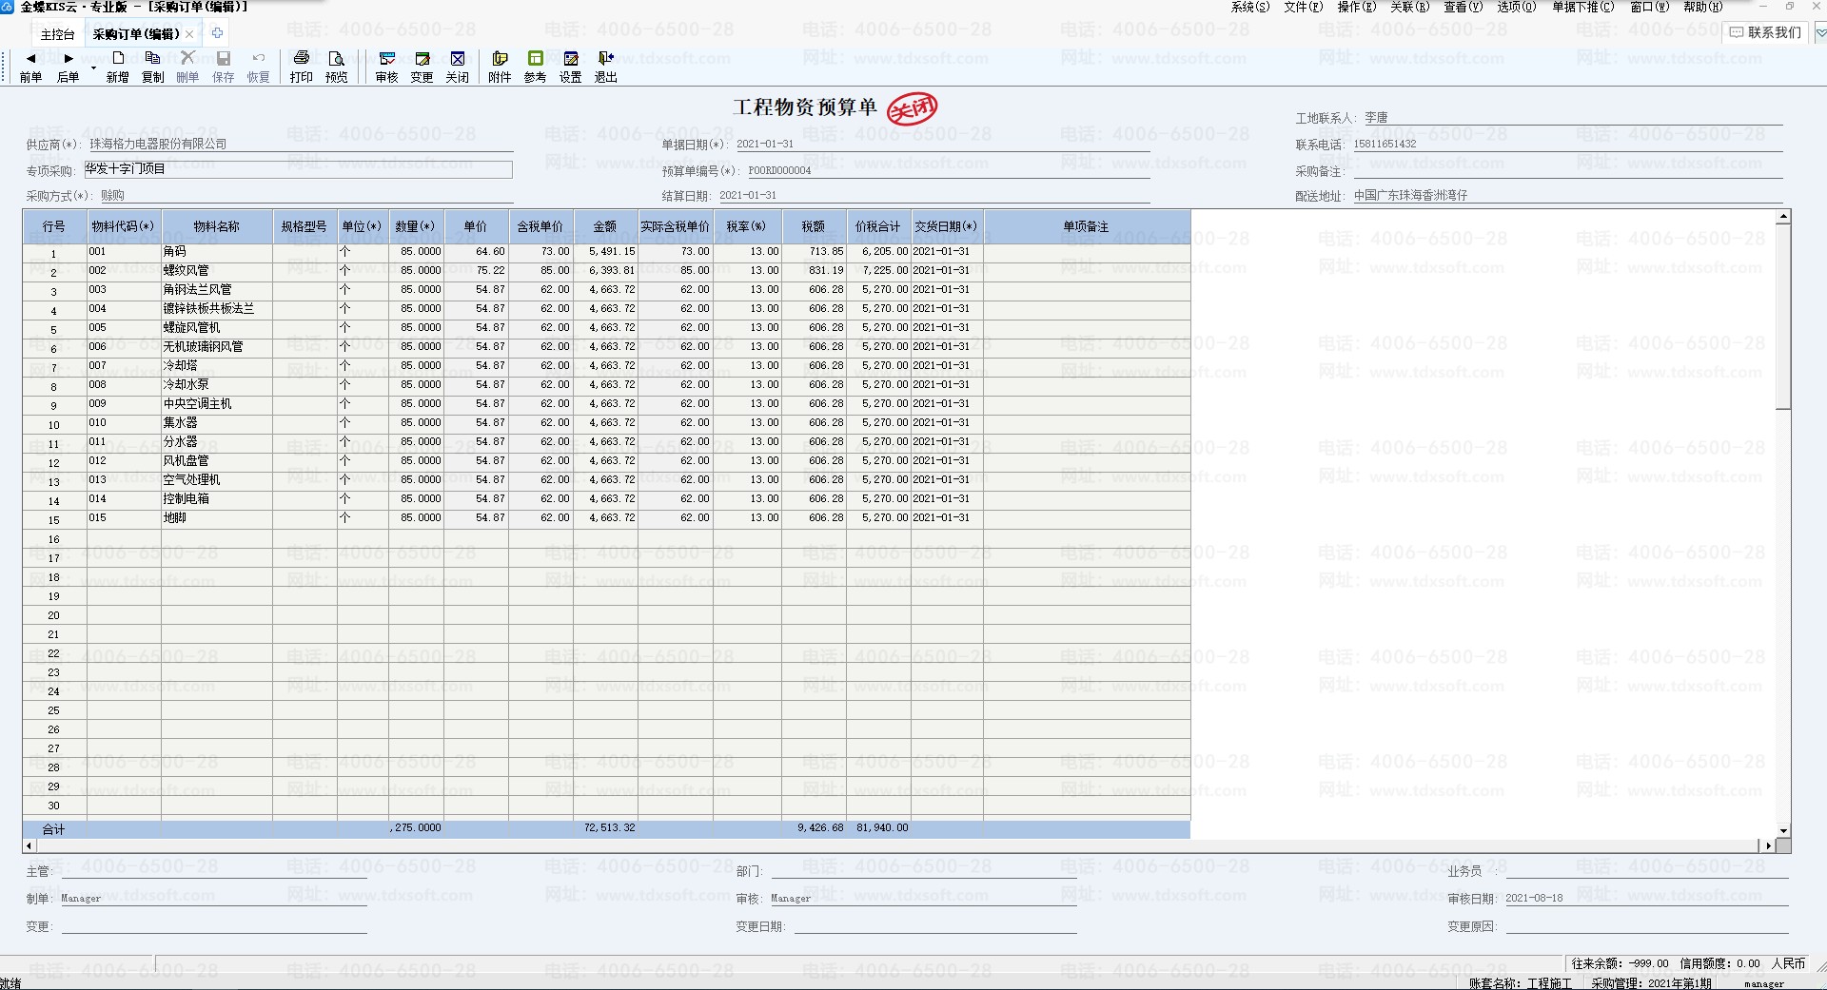Switch to the 主控台 tab
This screenshot has width=1827, height=990.
coord(57,34)
